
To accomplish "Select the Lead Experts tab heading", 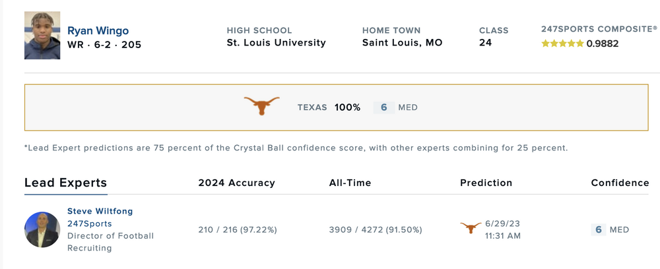I will point(65,183).
